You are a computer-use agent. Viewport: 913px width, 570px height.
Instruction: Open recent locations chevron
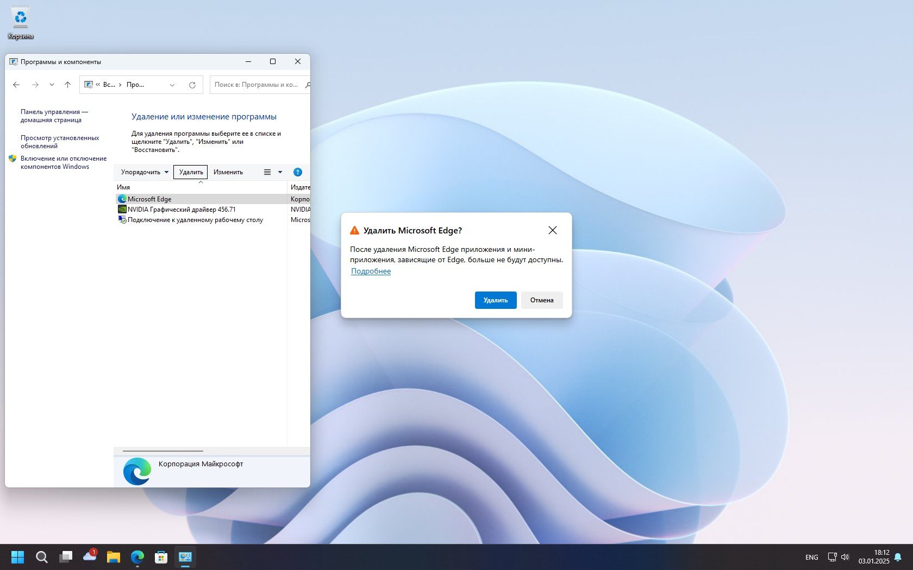pyautogui.click(x=52, y=85)
